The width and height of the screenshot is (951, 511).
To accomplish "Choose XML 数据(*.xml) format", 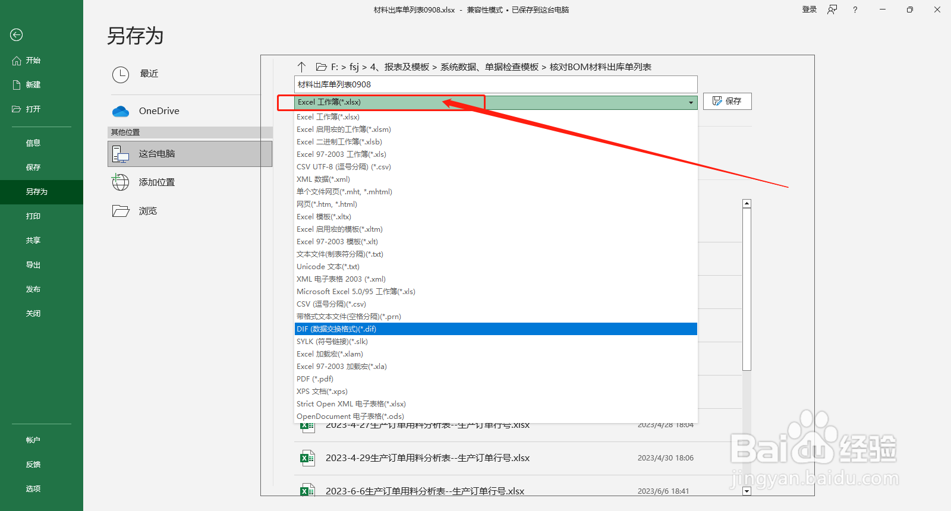I will 496,179.
